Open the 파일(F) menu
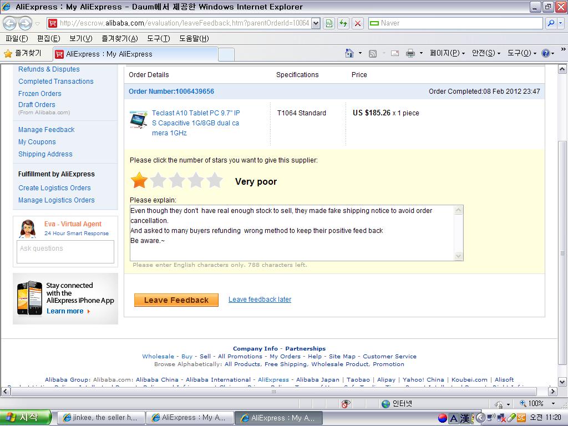The width and height of the screenshot is (568, 426). 17,38
